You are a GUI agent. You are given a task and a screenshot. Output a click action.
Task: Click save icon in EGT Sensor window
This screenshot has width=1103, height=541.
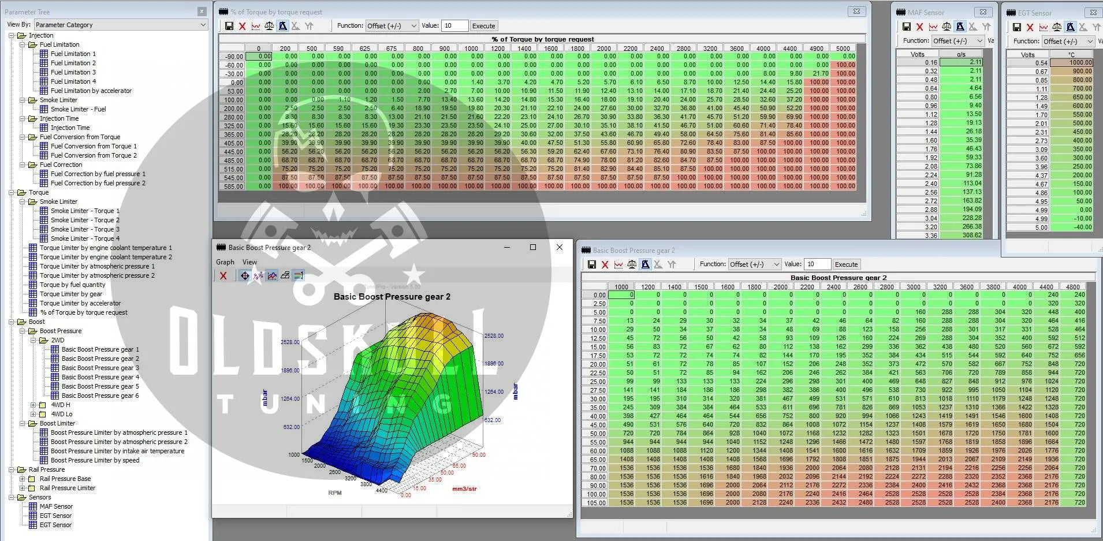(x=1016, y=27)
